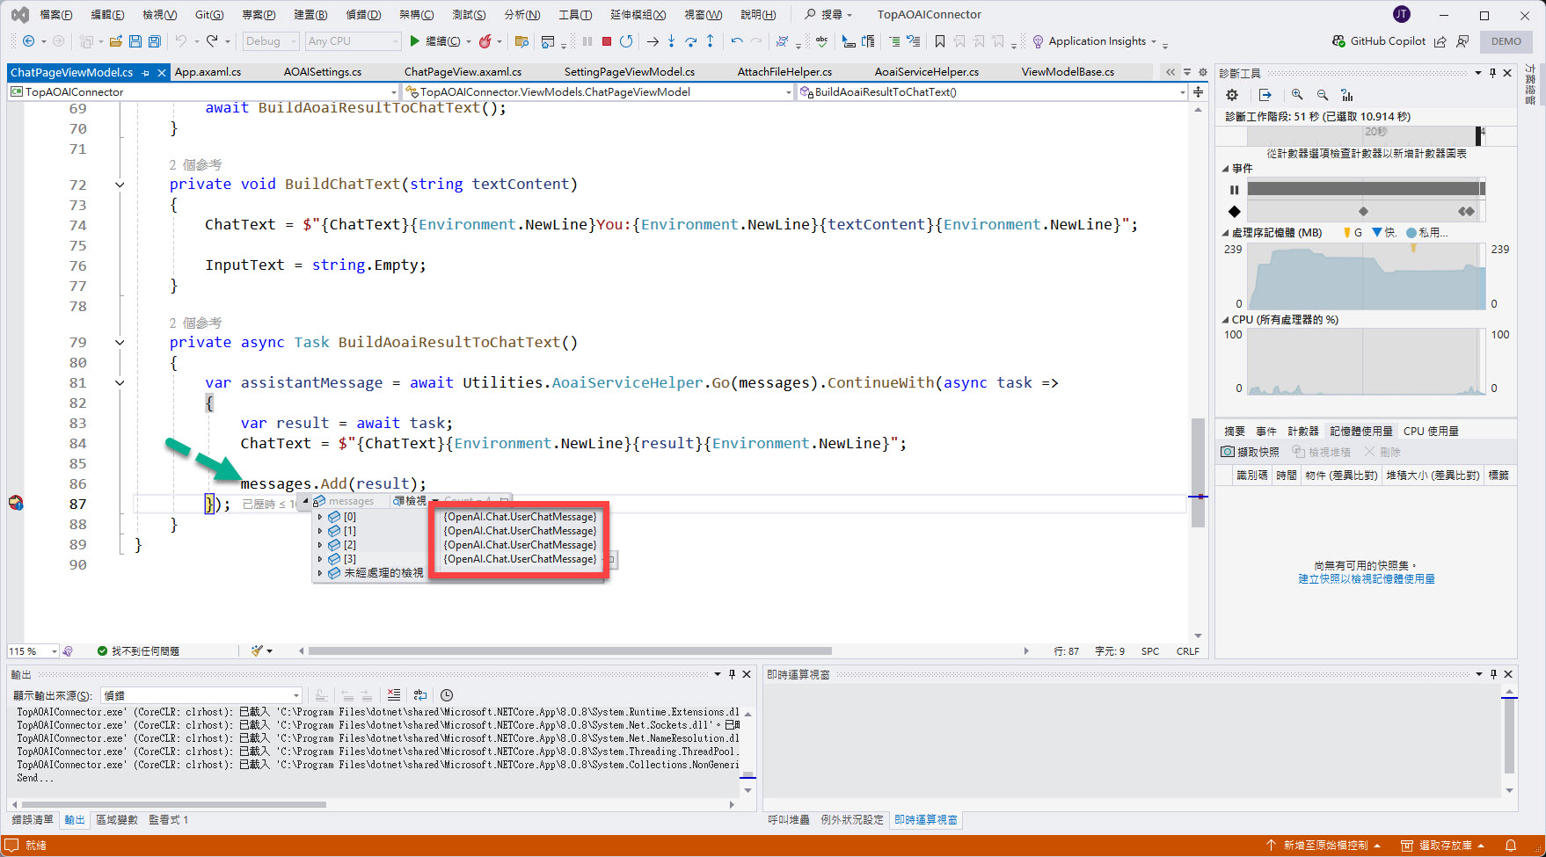The image size is (1546, 857).
Task: Open the Debug configuration dropdown
Action: tap(271, 41)
